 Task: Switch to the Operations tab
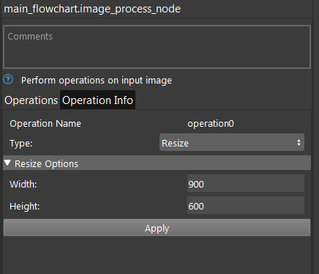(x=31, y=100)
